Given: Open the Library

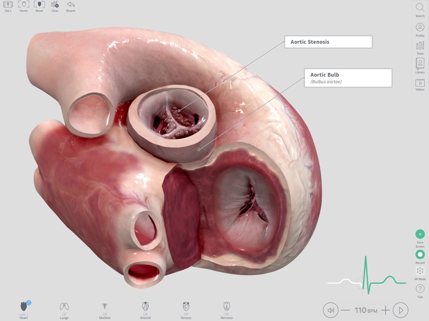Looking at the screenshot, I should coord(420,65).
